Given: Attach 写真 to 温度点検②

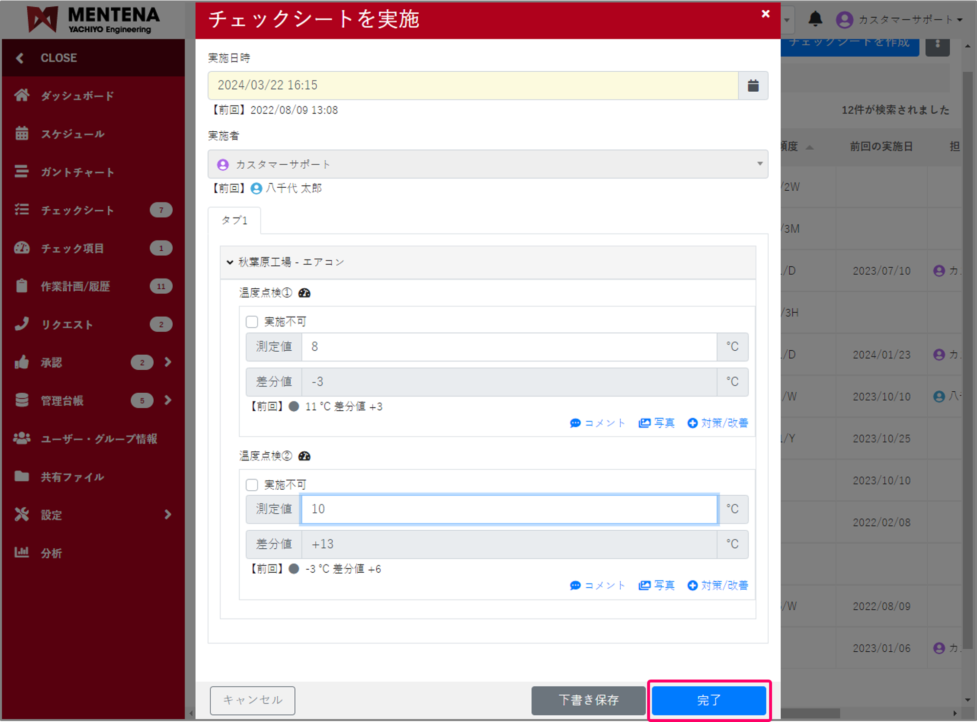Looking at the screenshot, I should pyautogui.click(x=657, y=585).
